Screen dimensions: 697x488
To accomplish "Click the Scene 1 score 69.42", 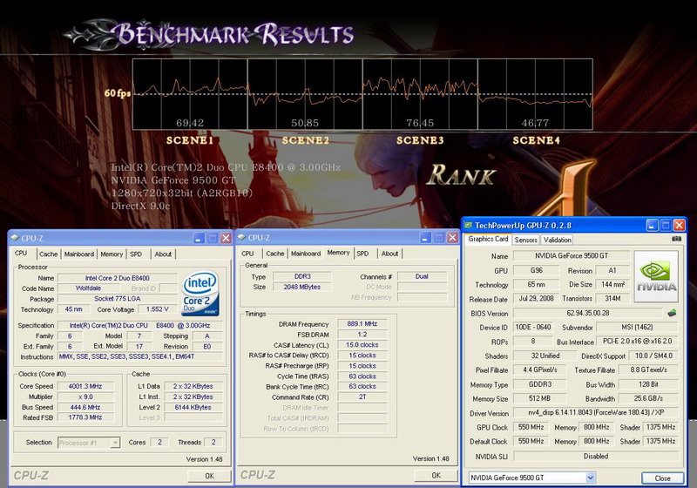I will [190, 123].
